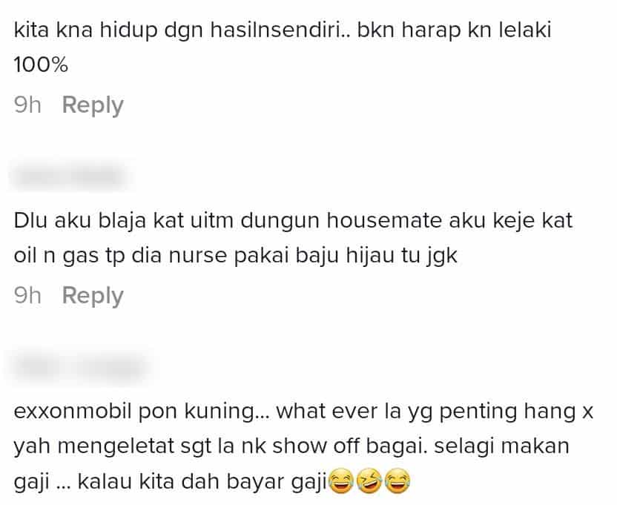
Task: Click the tilted rolling-laughing emoji in the middle
Action: tap(369, 481)
